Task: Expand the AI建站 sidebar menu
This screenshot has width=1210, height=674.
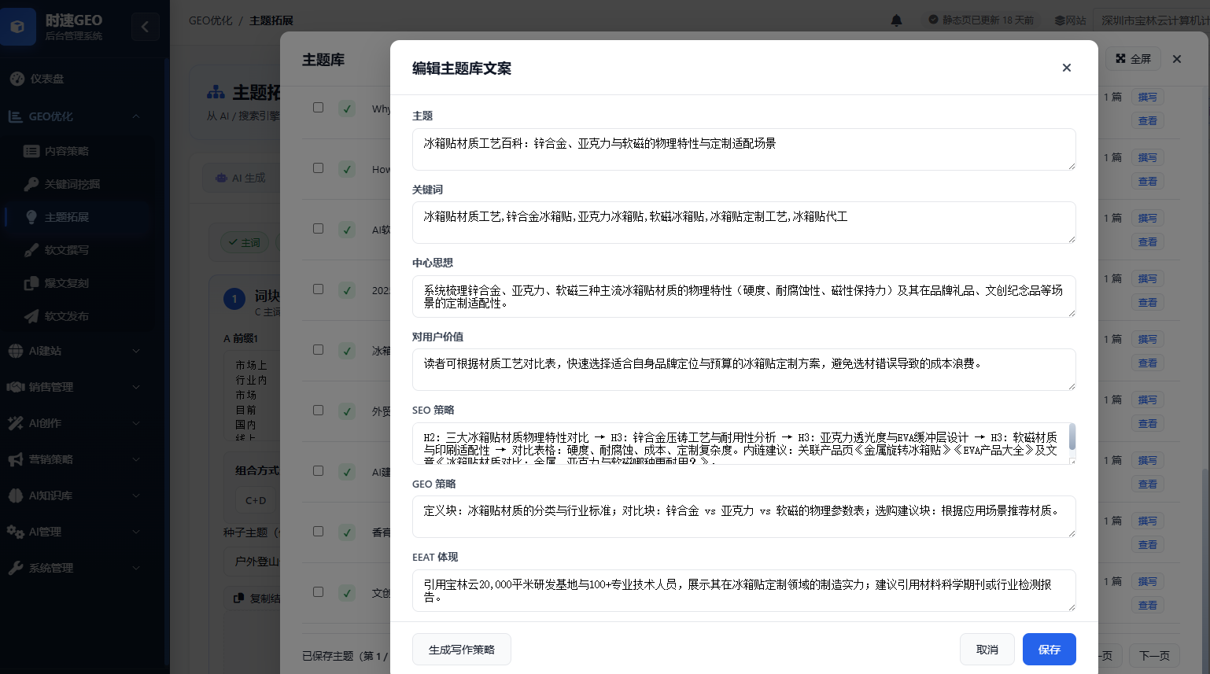Action: click(x=136, y=351)
